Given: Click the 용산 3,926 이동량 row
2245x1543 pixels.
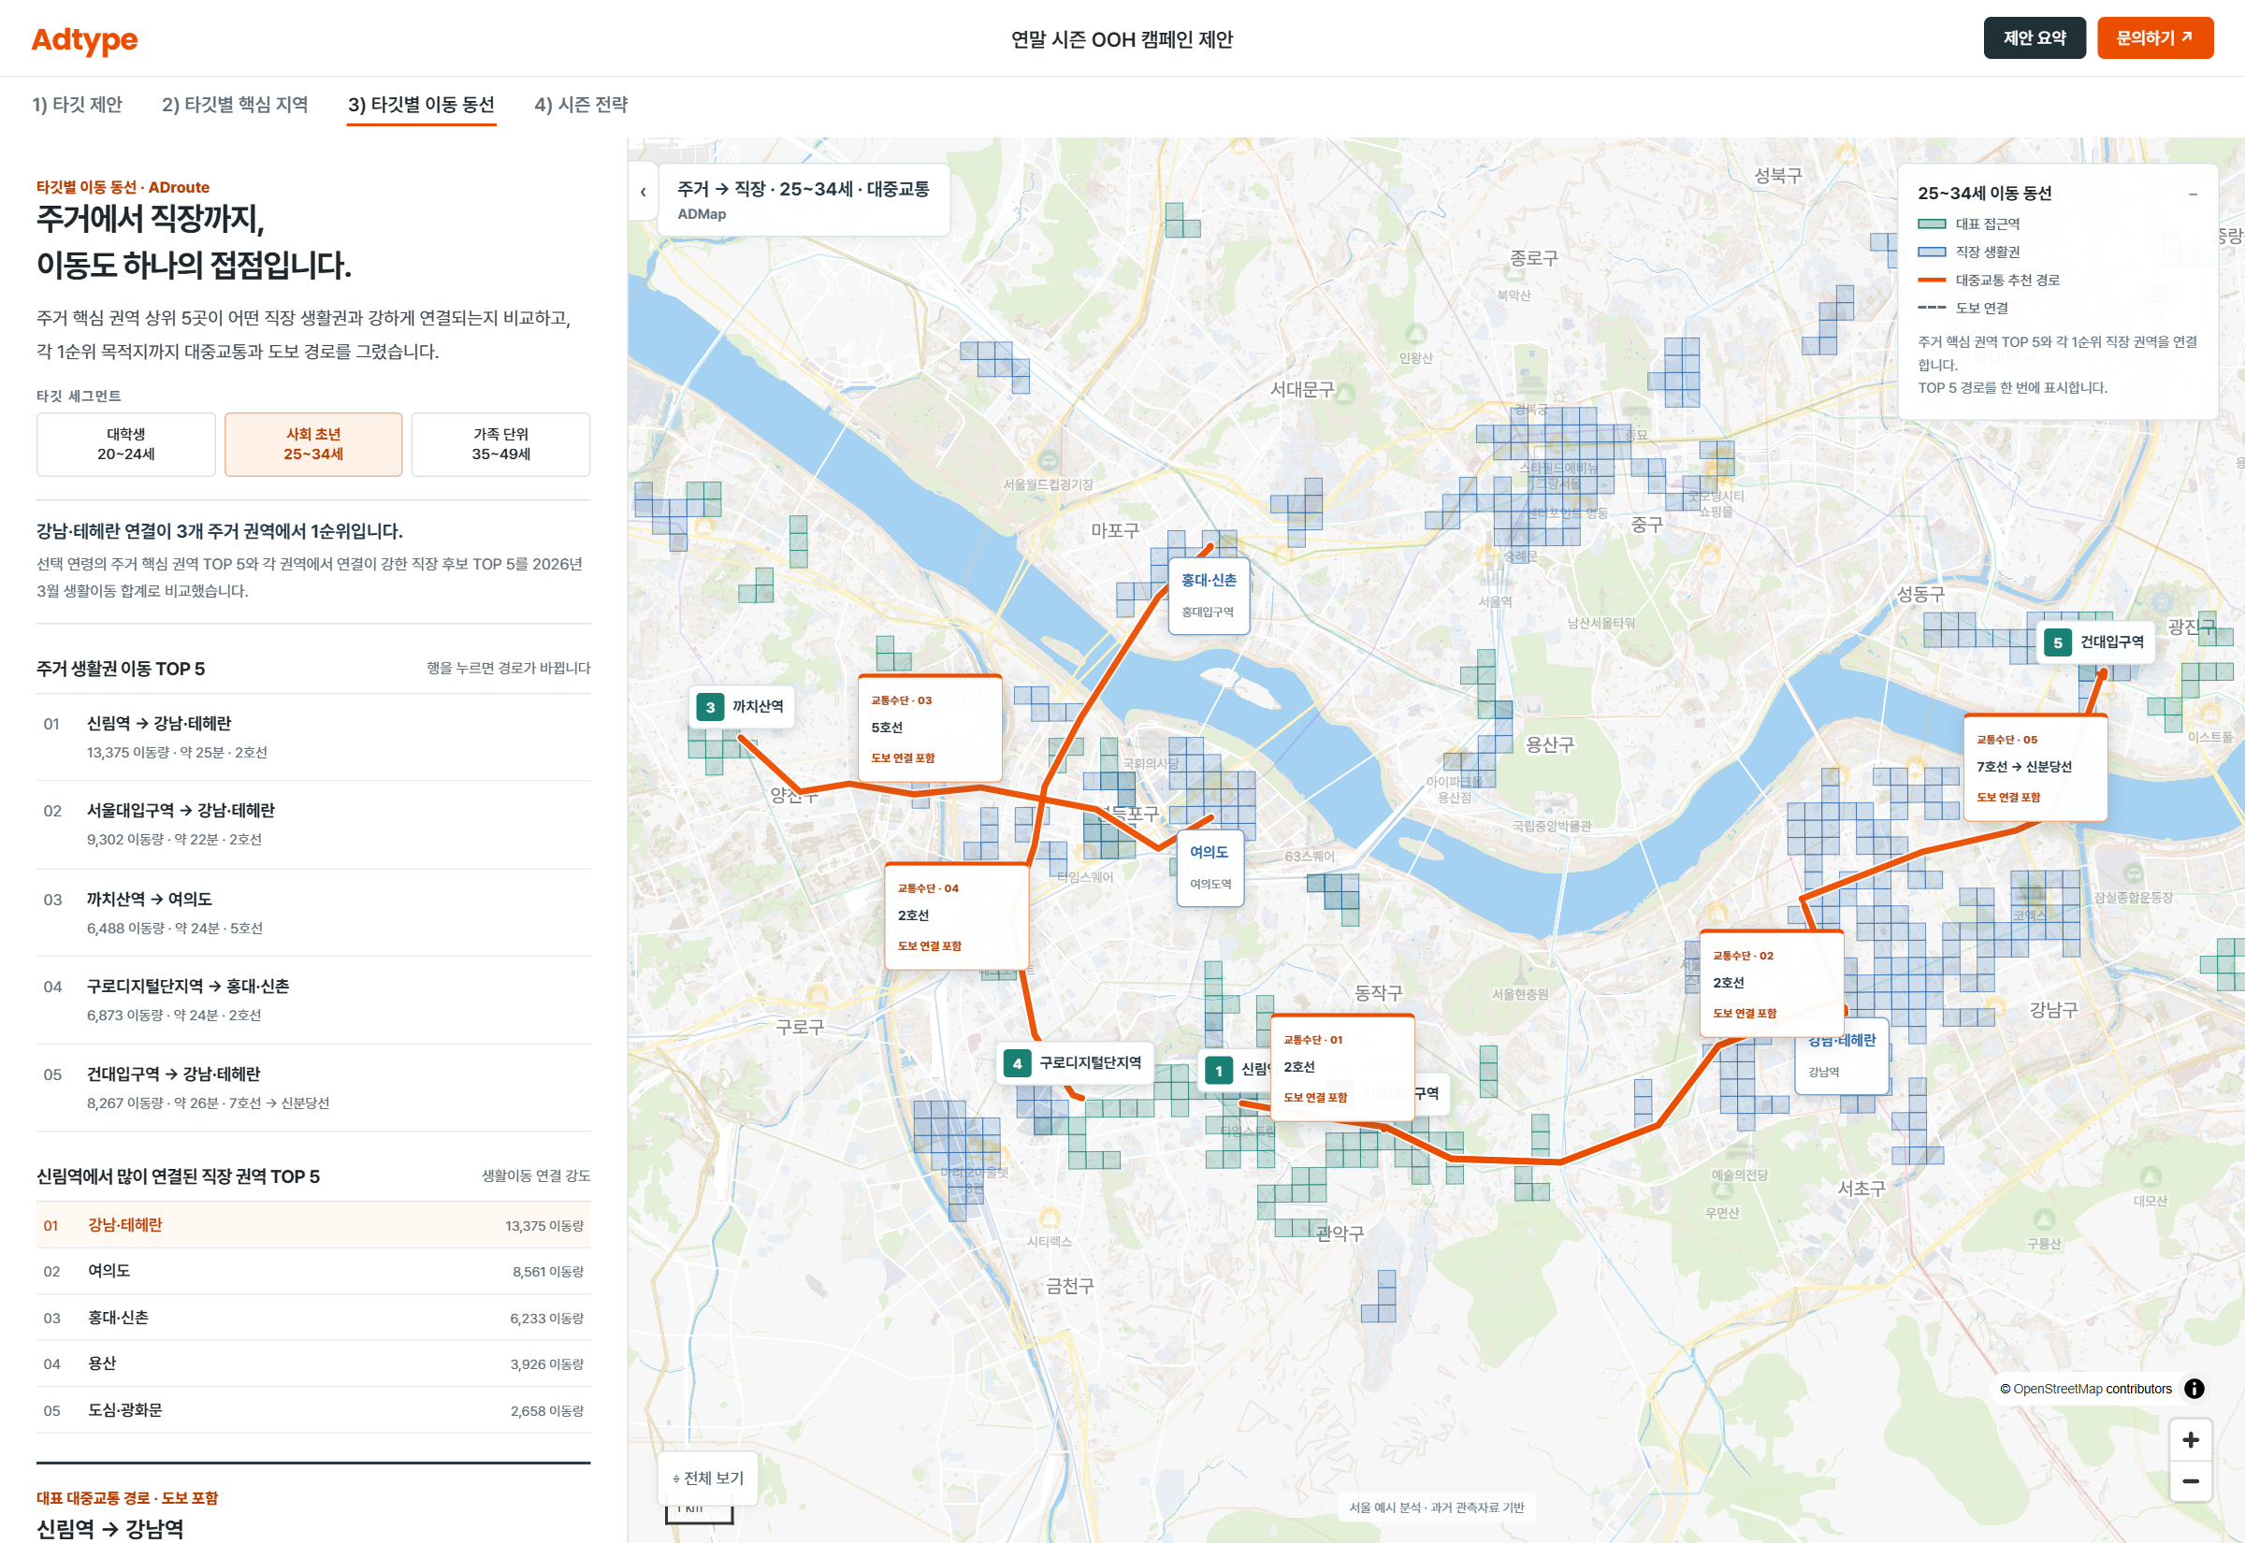Looking at the screenshot, I should coord(313,1363).
